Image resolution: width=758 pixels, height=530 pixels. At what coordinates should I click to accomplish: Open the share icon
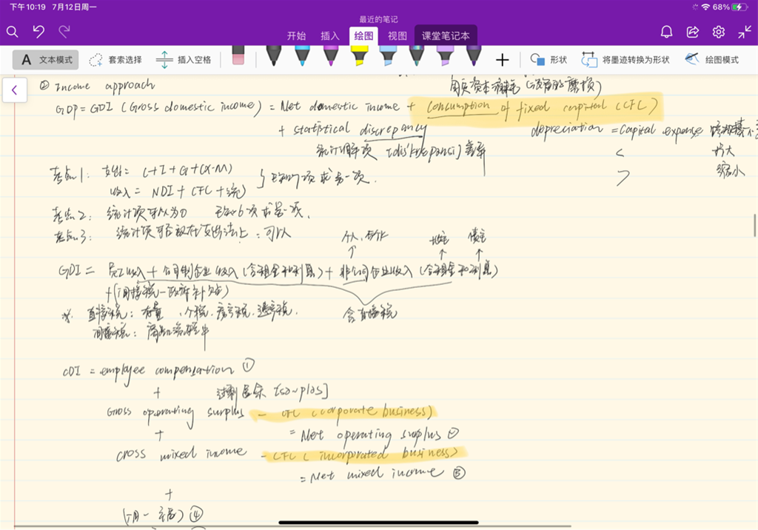693,32
